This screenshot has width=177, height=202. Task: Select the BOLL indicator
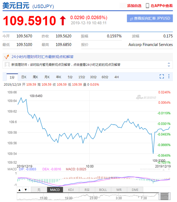pyautogui.click(x=103, y=190)
